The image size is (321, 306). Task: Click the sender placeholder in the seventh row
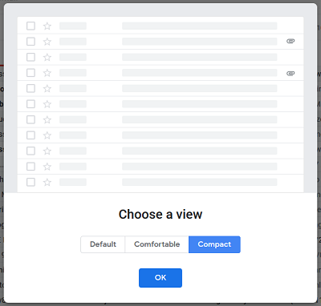(x=73, y=119)
